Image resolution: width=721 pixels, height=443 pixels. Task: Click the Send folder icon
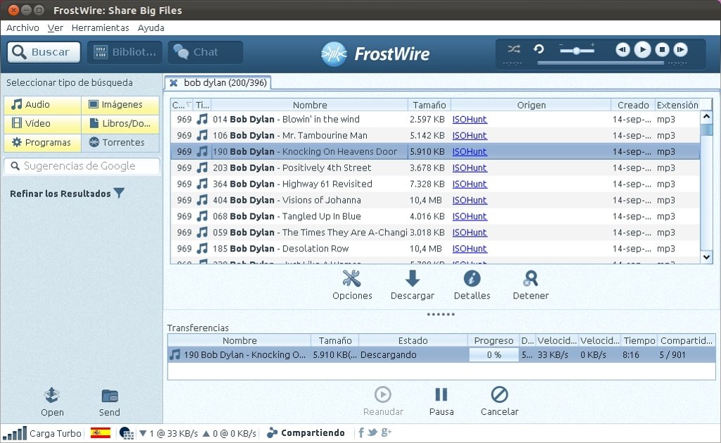coord(110,396)
